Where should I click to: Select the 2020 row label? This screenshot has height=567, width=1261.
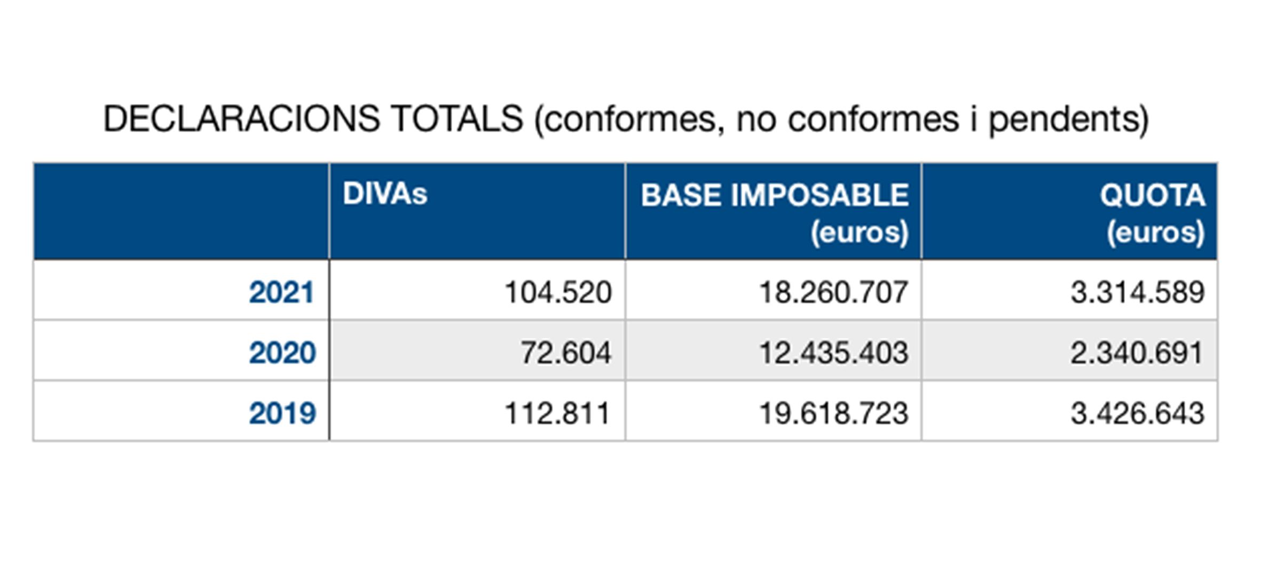(x=282, y=353)
